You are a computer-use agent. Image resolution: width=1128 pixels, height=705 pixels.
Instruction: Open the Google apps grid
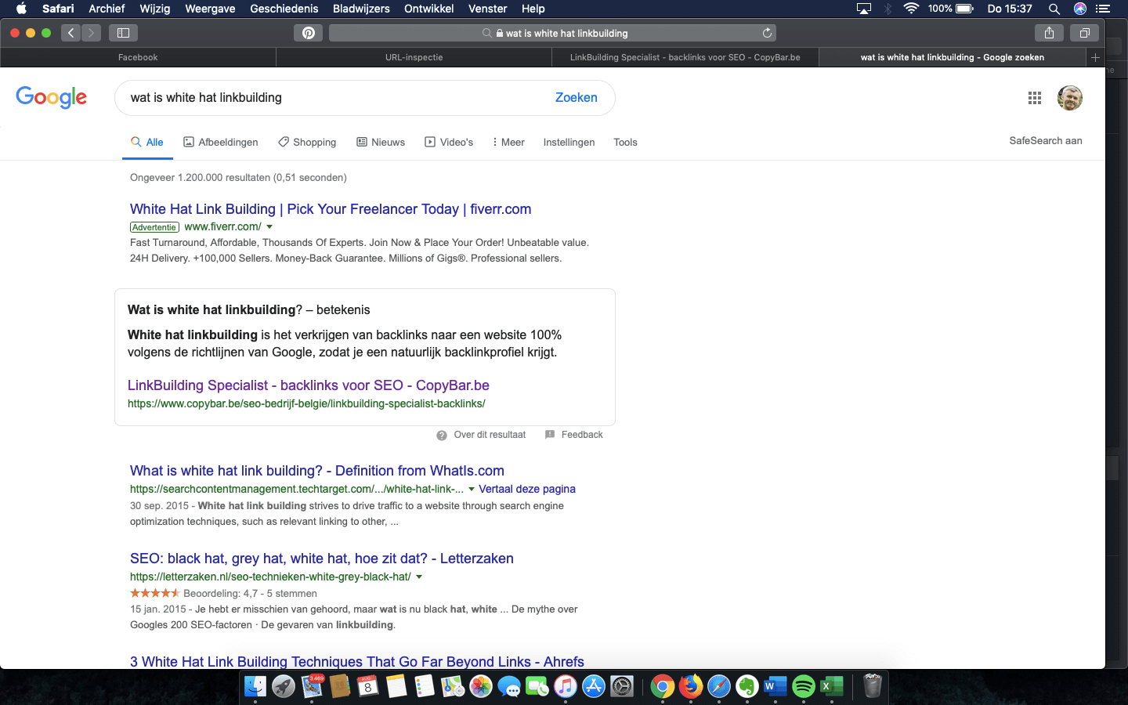point(1035,98)
